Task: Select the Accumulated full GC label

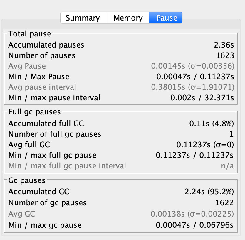Action: pyautogui.click(x=46, y=124)
